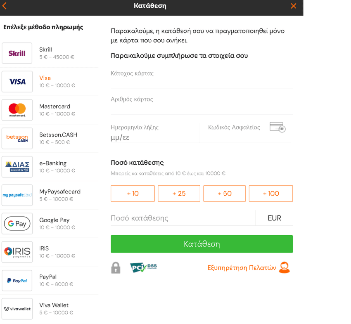Select the MyPaysafecard payment method entry
Image resolution: width=351 pixels, height=324 pixels.
tap(50, 195)
